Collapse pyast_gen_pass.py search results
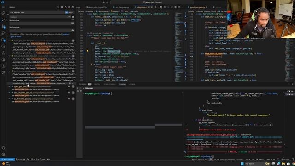The height and width of the screenshot is (166, 295). (x=9, y=87)
